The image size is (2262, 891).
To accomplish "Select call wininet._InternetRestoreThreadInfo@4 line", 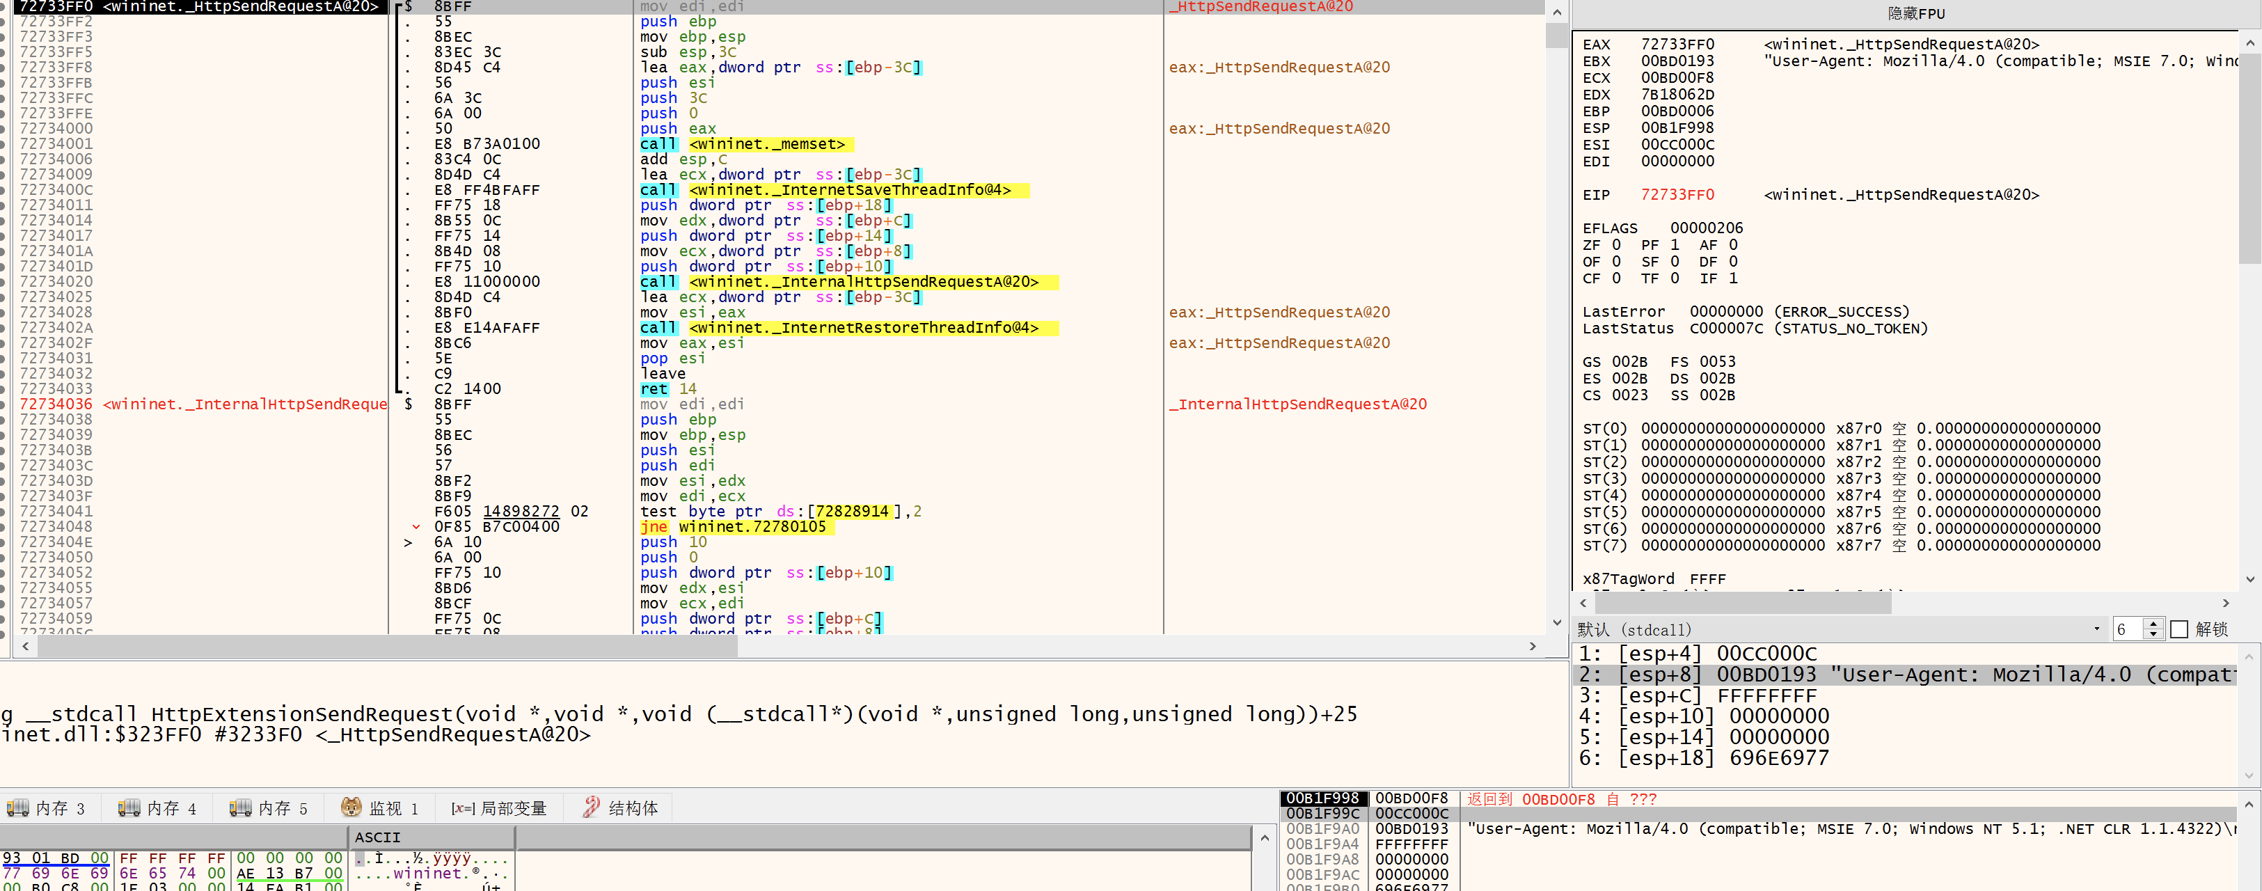I will point(848,327).
